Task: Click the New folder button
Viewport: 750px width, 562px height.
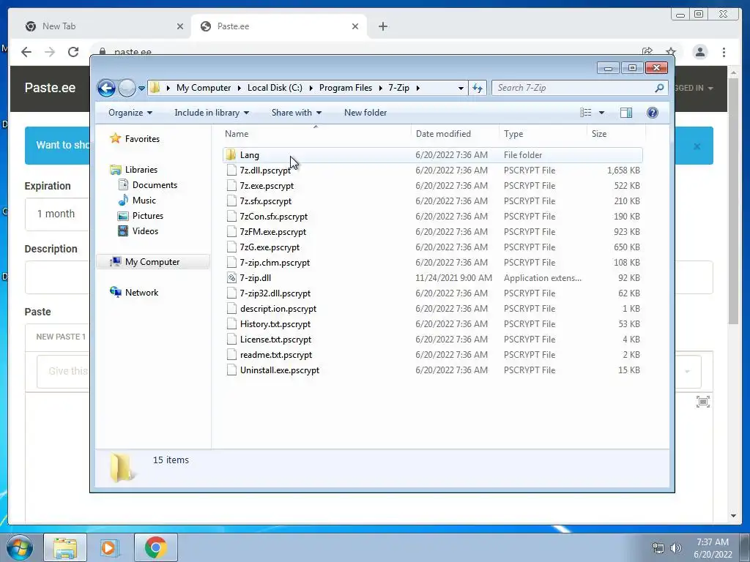Action: pos(365,113)
